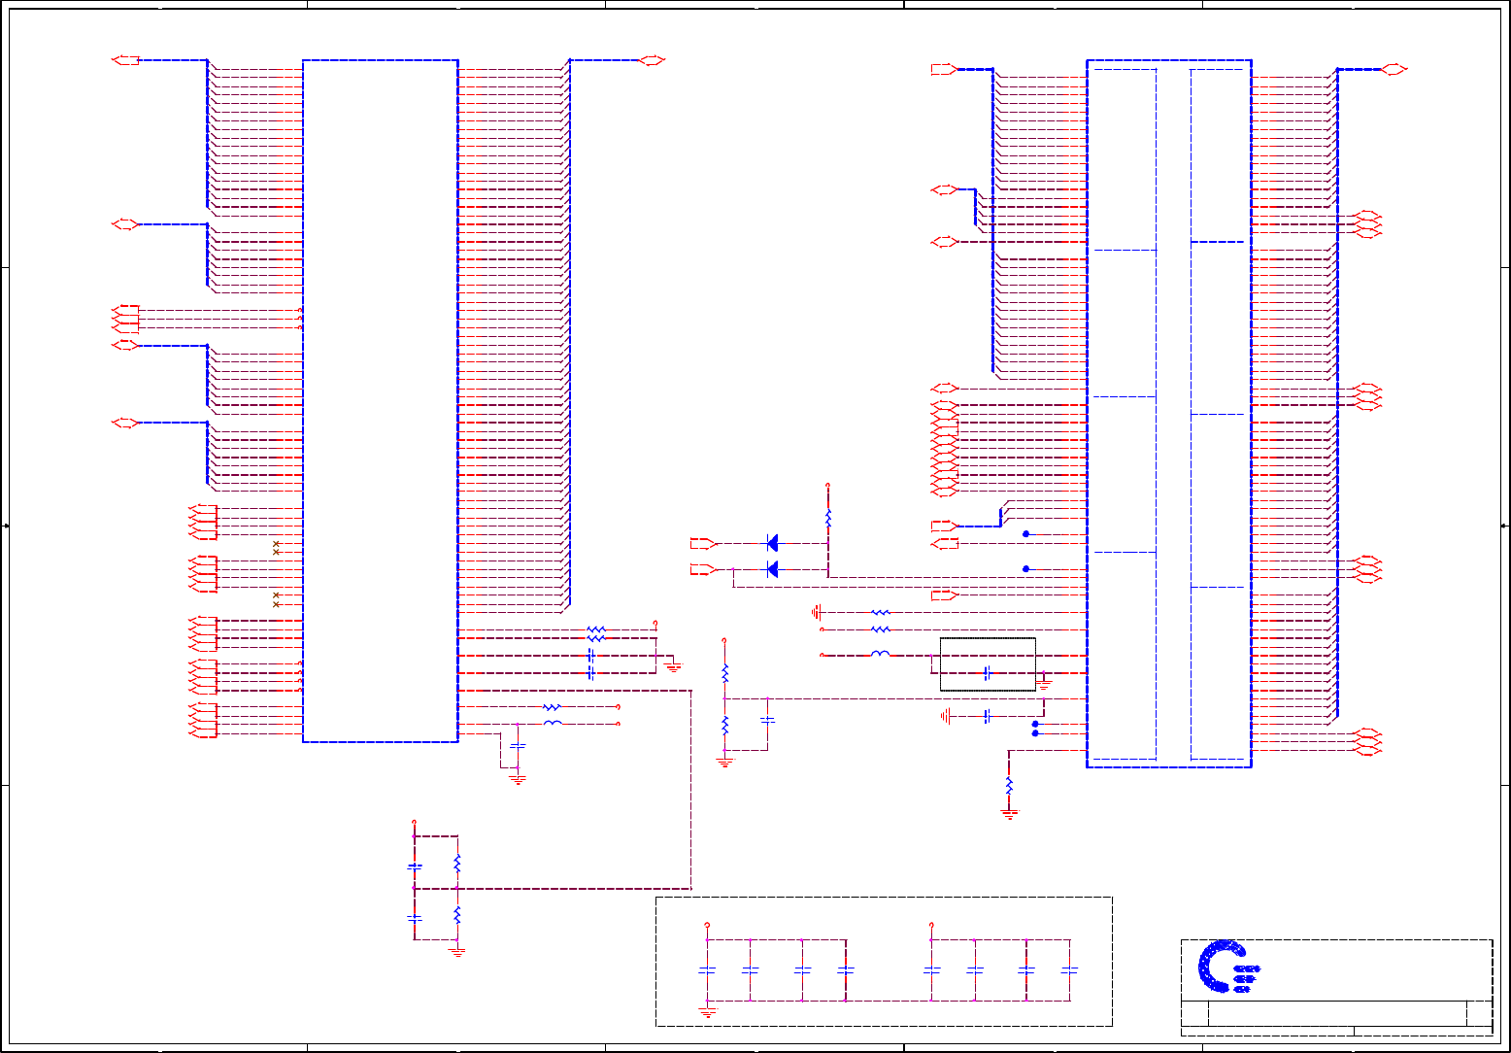Select the top-left bus port of the right chip
1511x1053 pixels.
point(945,69)
